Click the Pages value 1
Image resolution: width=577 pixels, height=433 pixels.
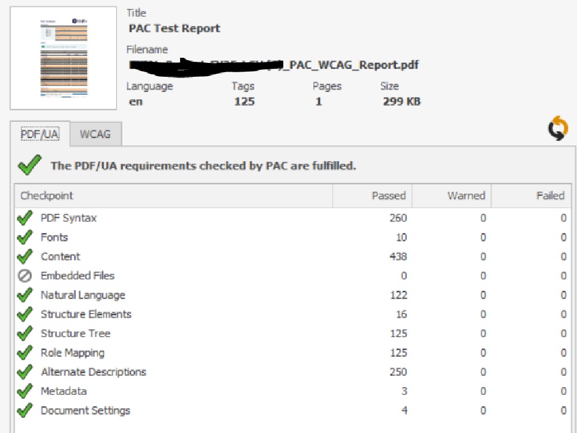point(319,102)
